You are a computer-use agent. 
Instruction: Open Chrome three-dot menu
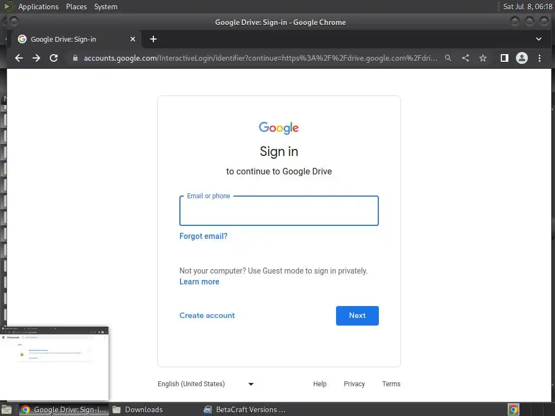click(539, 58)
